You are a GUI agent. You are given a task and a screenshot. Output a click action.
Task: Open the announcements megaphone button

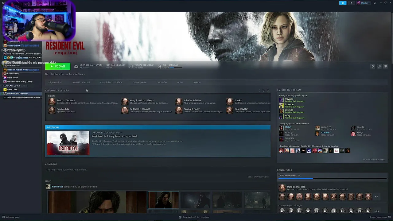click(x=343, y=3)
